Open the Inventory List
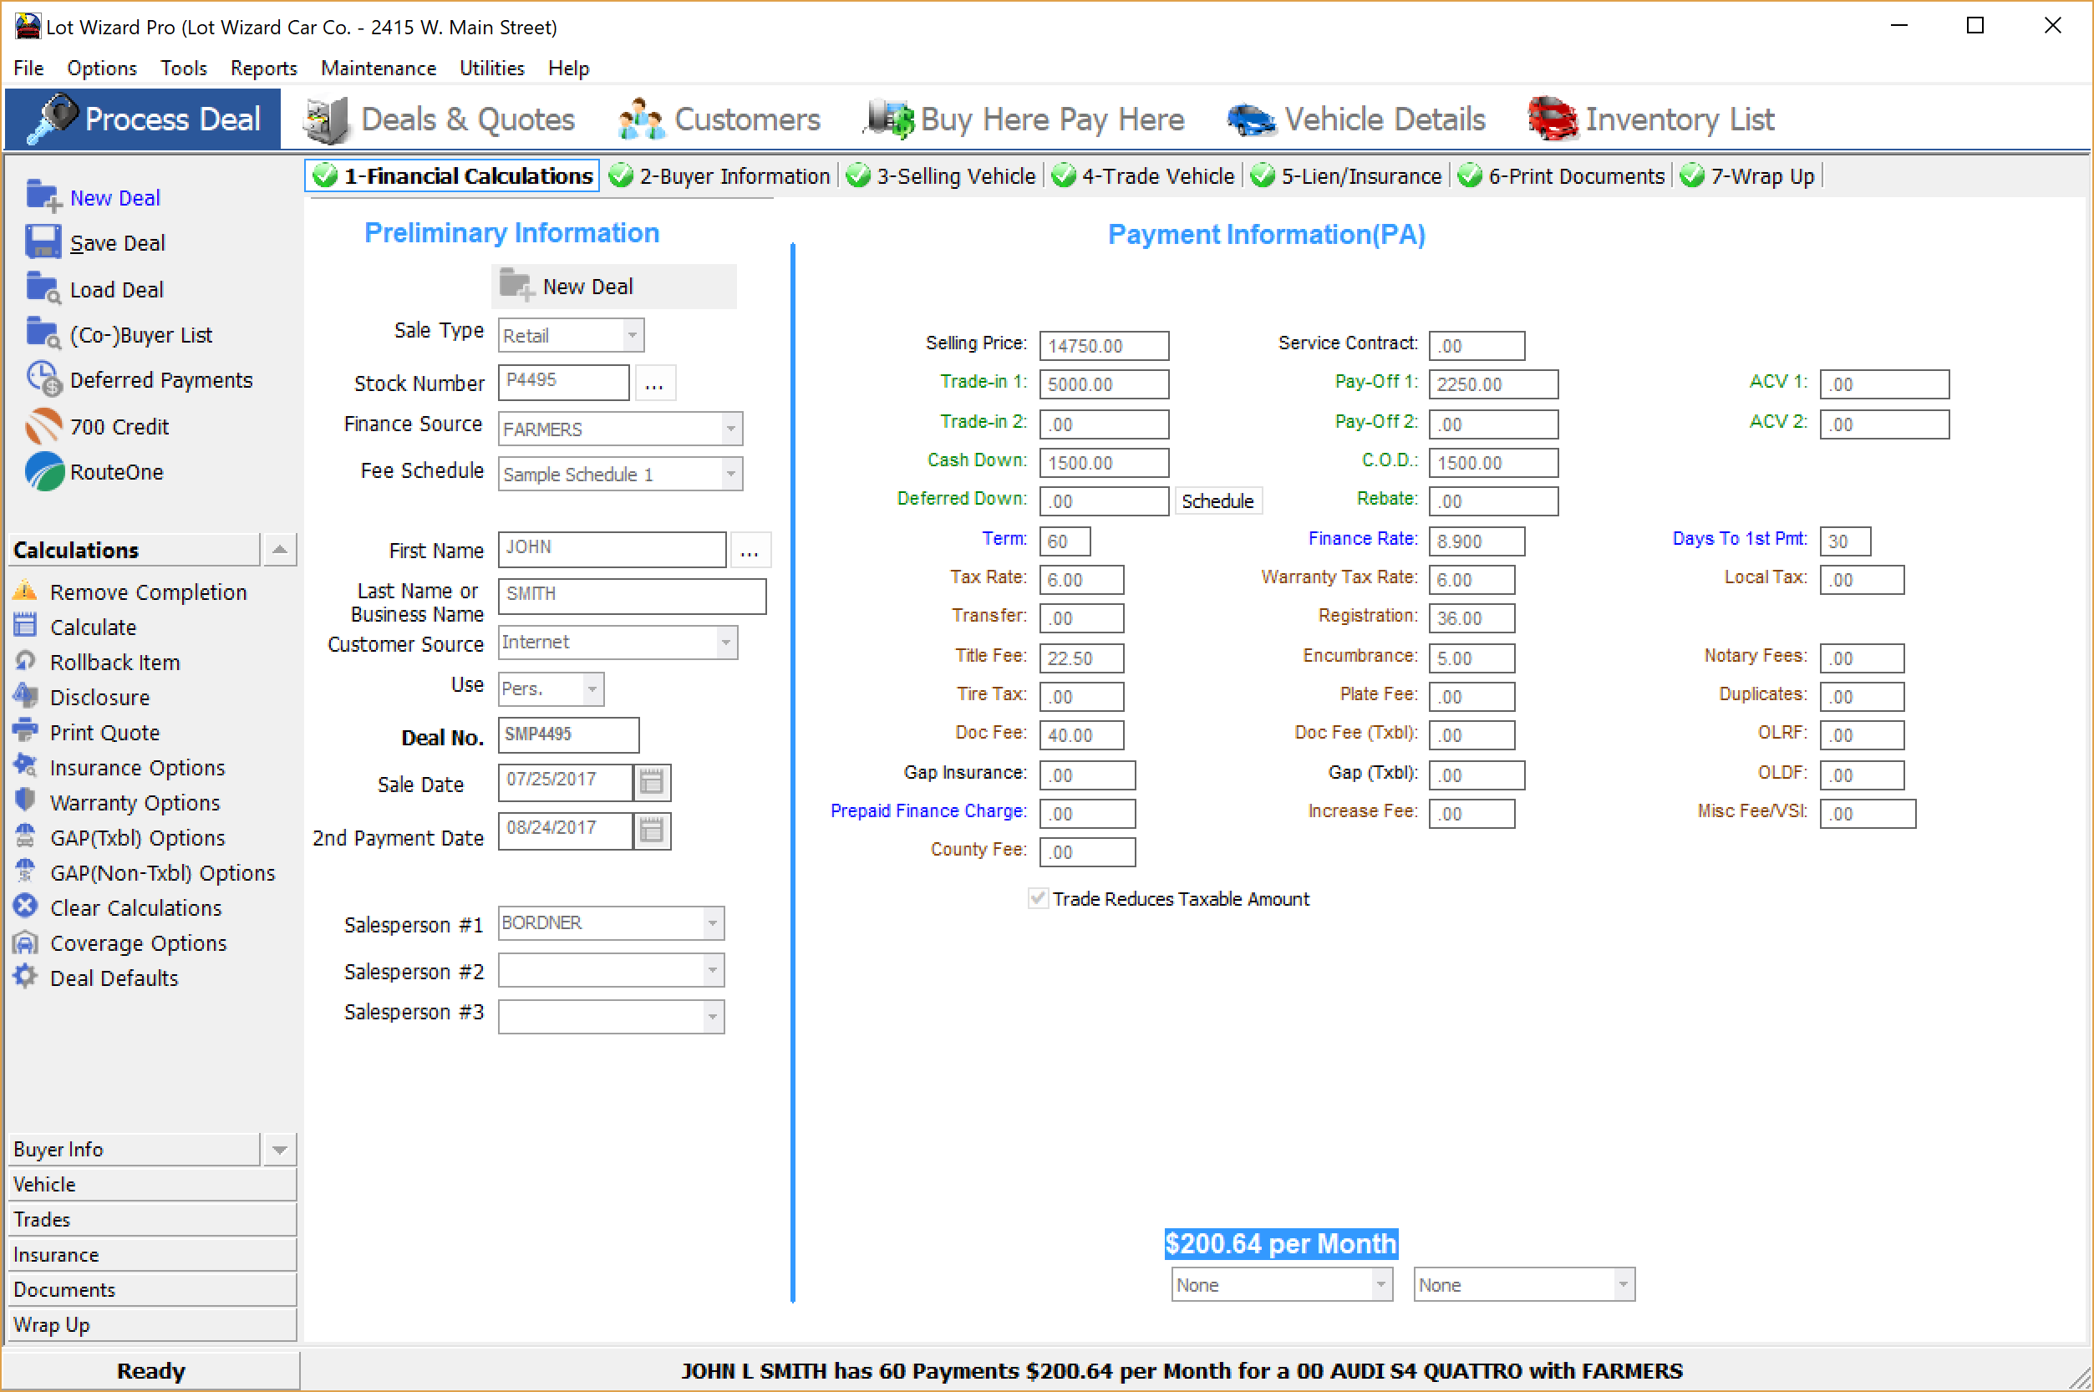This screenshot has width=2094, height=1392. [x=1679, y=118]
